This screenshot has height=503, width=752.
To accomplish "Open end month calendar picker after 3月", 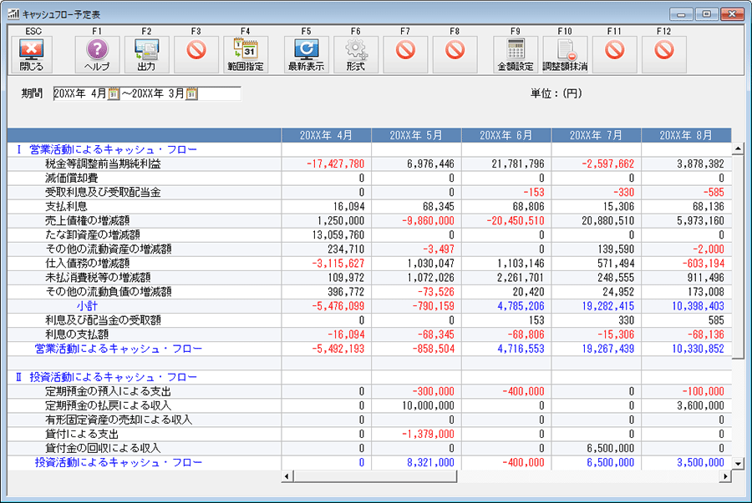I will point(192,93).
